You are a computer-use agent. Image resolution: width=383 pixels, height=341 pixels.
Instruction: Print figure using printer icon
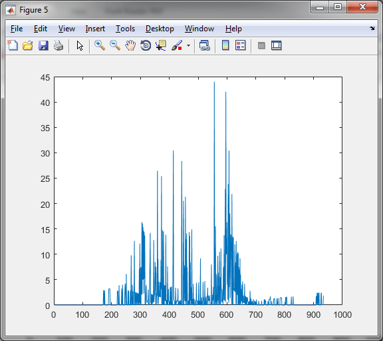[59, 45]
